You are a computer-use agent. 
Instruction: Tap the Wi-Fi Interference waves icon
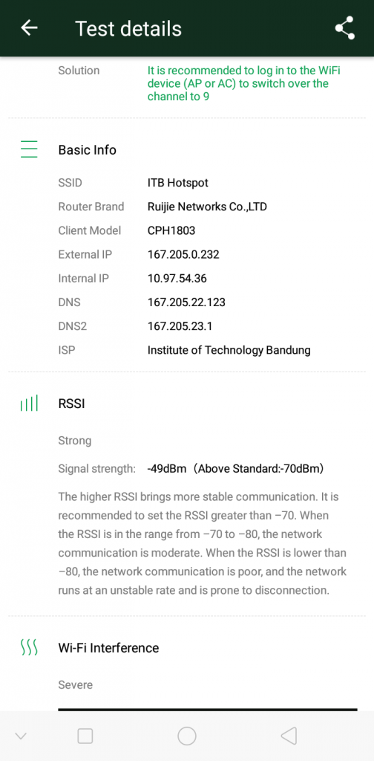29,647
